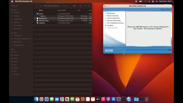Sort Finder list by Date Modified
Viewport: 183px width, 103px height.
(x=62, y=10)
